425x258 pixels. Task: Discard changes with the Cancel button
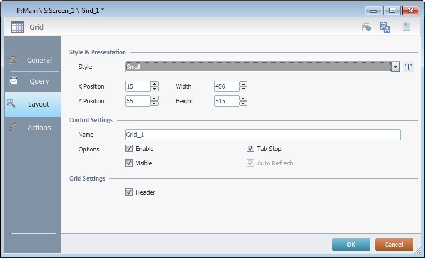coord(394,245)
